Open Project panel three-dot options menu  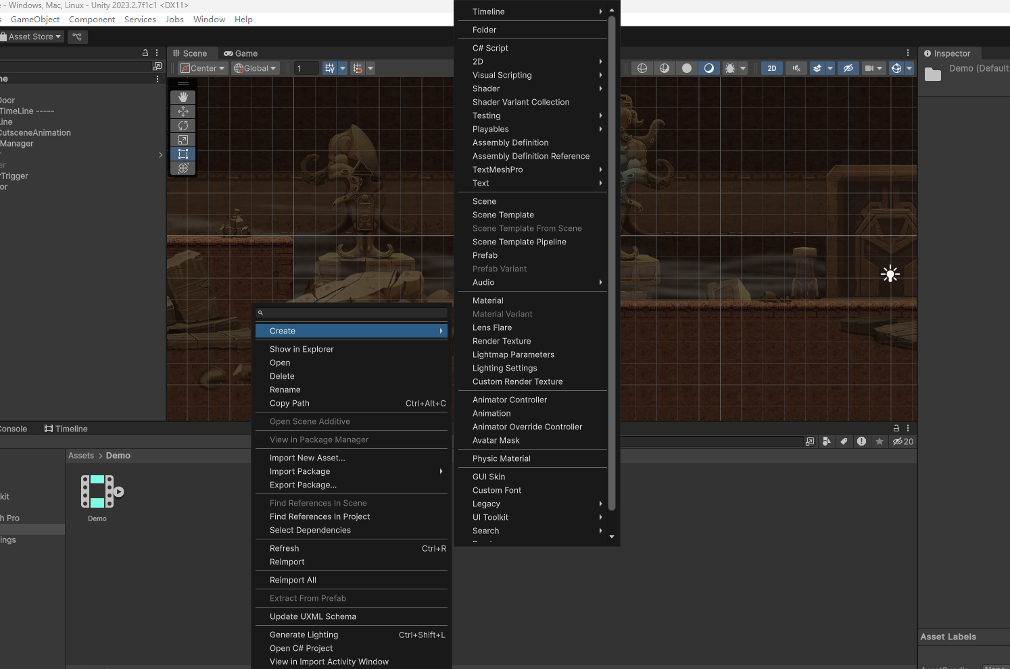(x=908, y=428)
